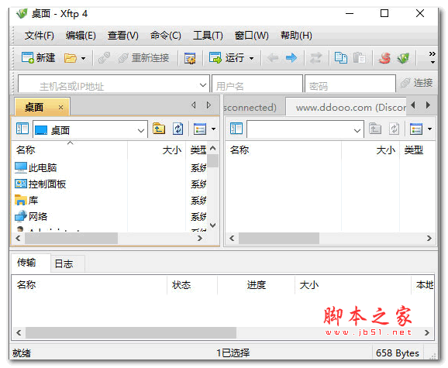Expand remote view mode dropdown arrow
Screen dimensions: 448x368
click(x=429, y=129)
